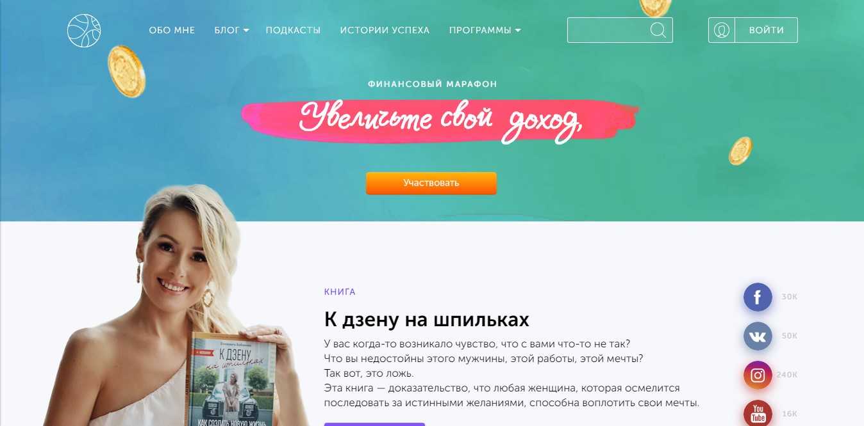
Task: Expand the БЛОГ dropdown arrow
Action: [x=246, y=31]
